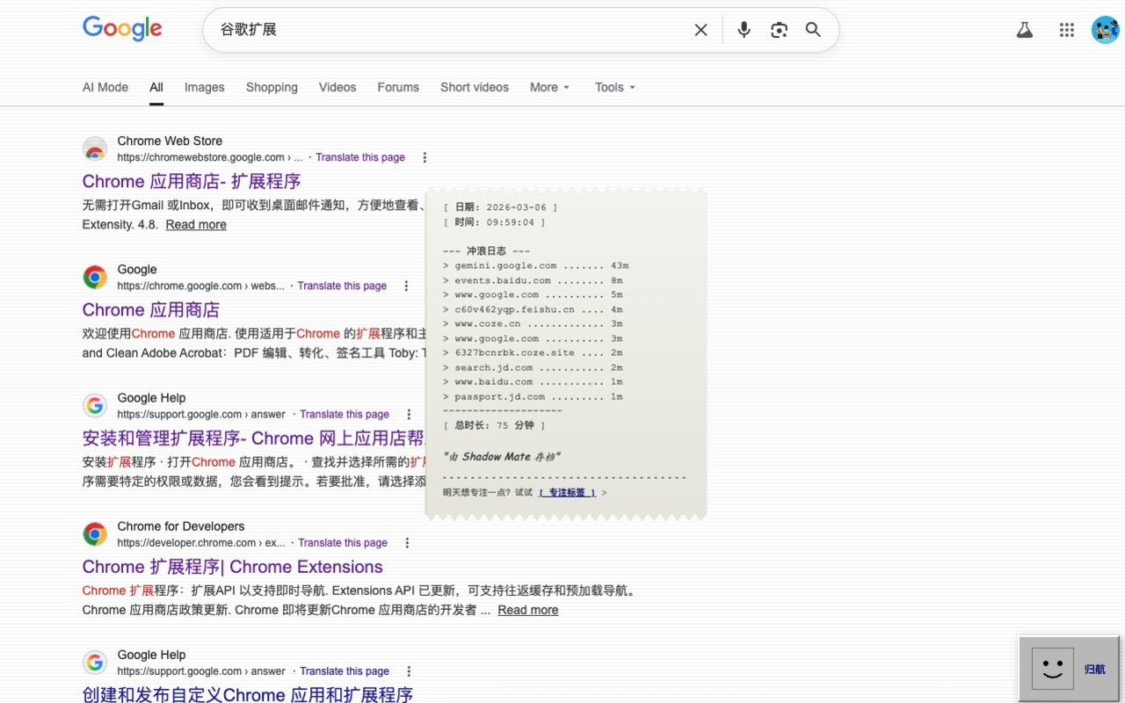Image resolution: width=1125 pixels, height=703 pixels.
Task: Click the Google logo
Action: (x=122, y=28)
